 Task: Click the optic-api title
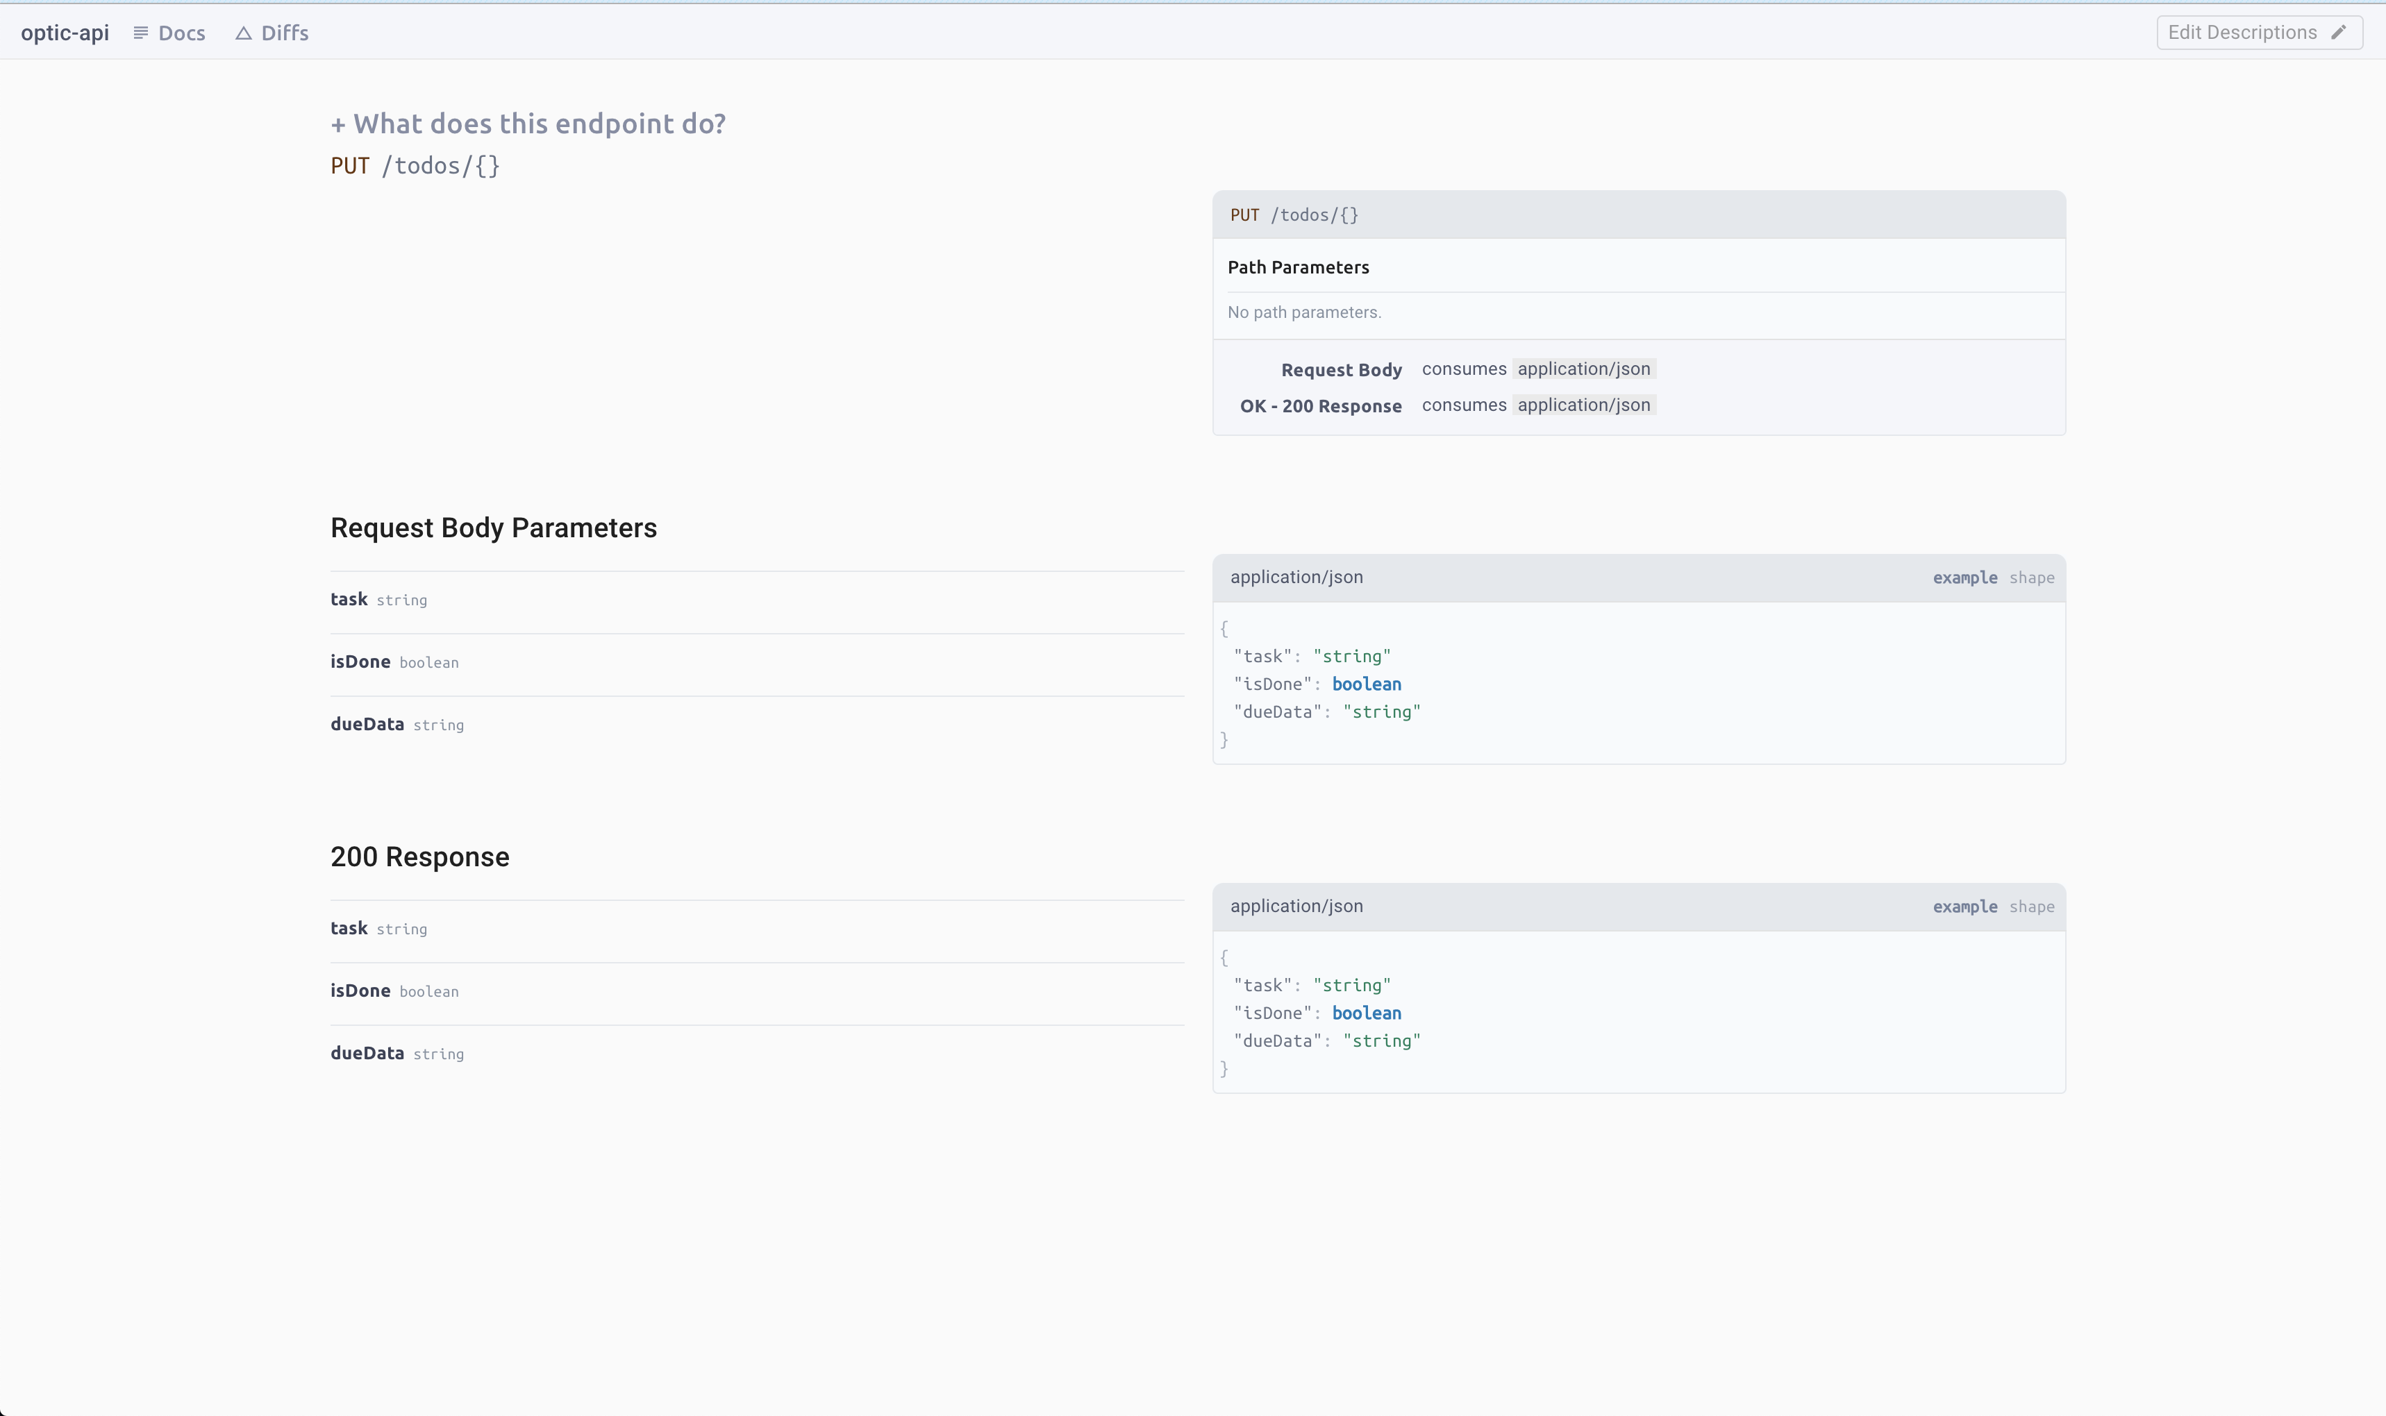coord(64,31)
